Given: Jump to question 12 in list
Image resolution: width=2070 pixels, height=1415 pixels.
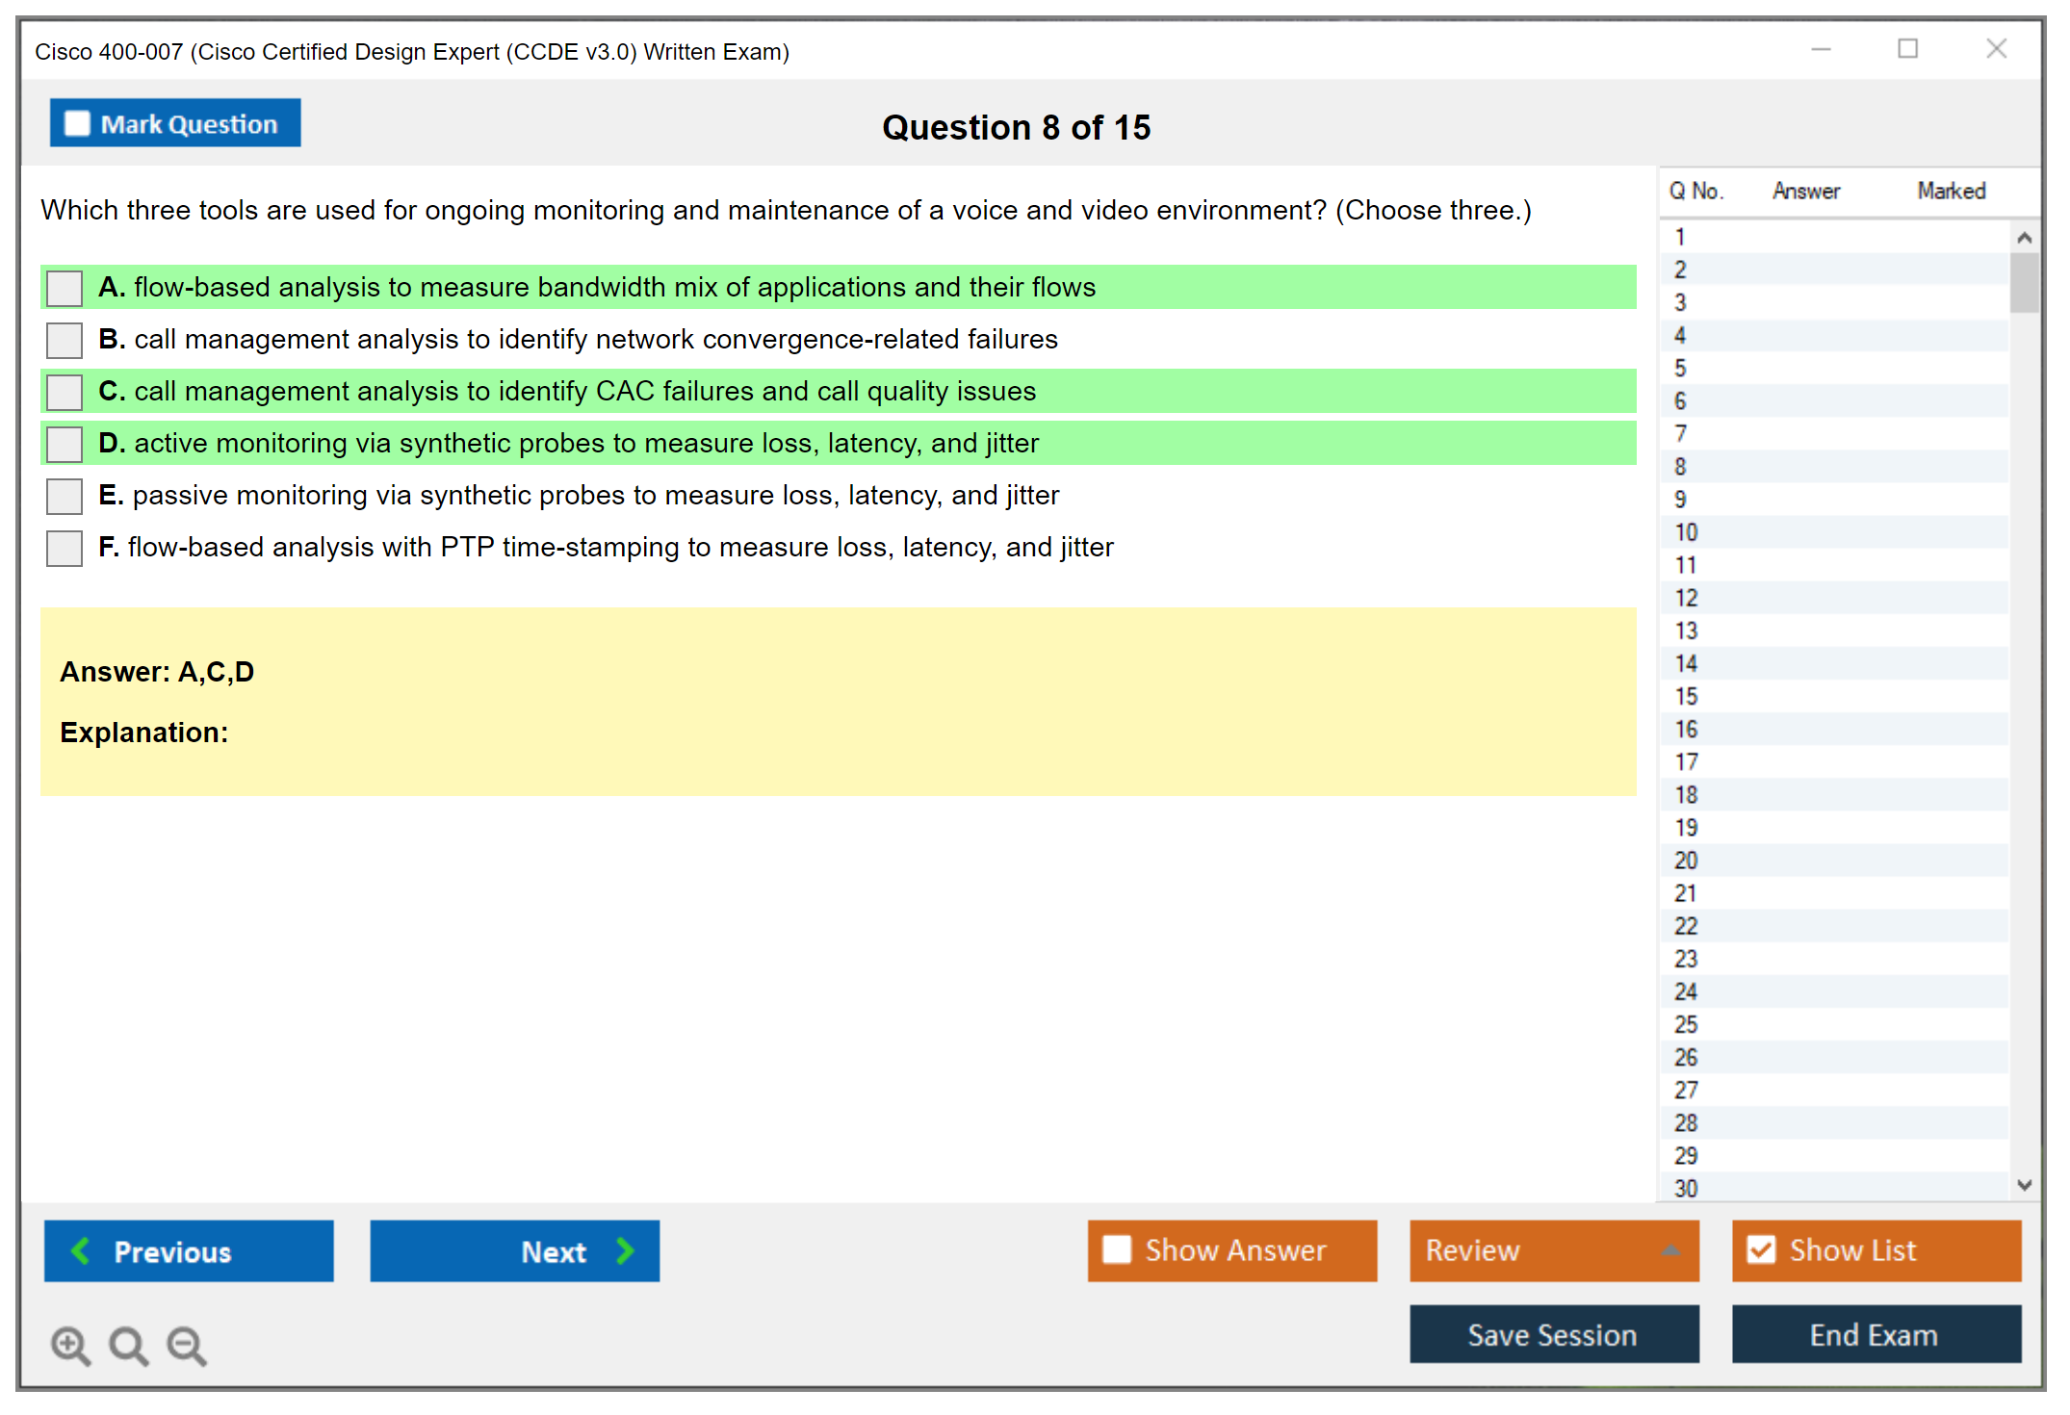Looking at the screenshot, I should click(1686, 598).
